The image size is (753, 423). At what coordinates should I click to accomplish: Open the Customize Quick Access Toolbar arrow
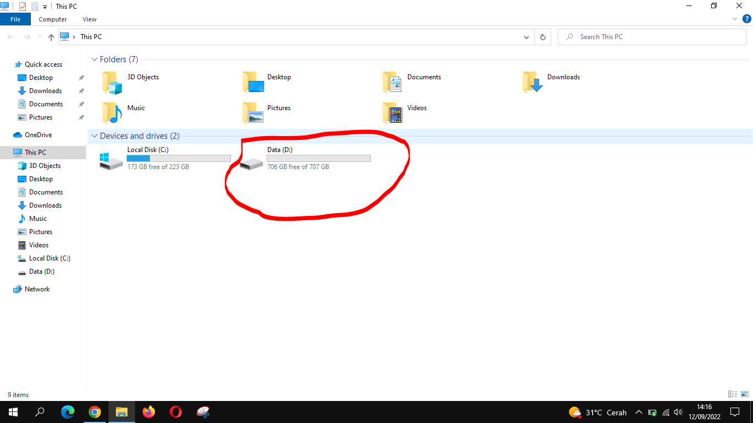pyautogui.click(x=45, y=7)
